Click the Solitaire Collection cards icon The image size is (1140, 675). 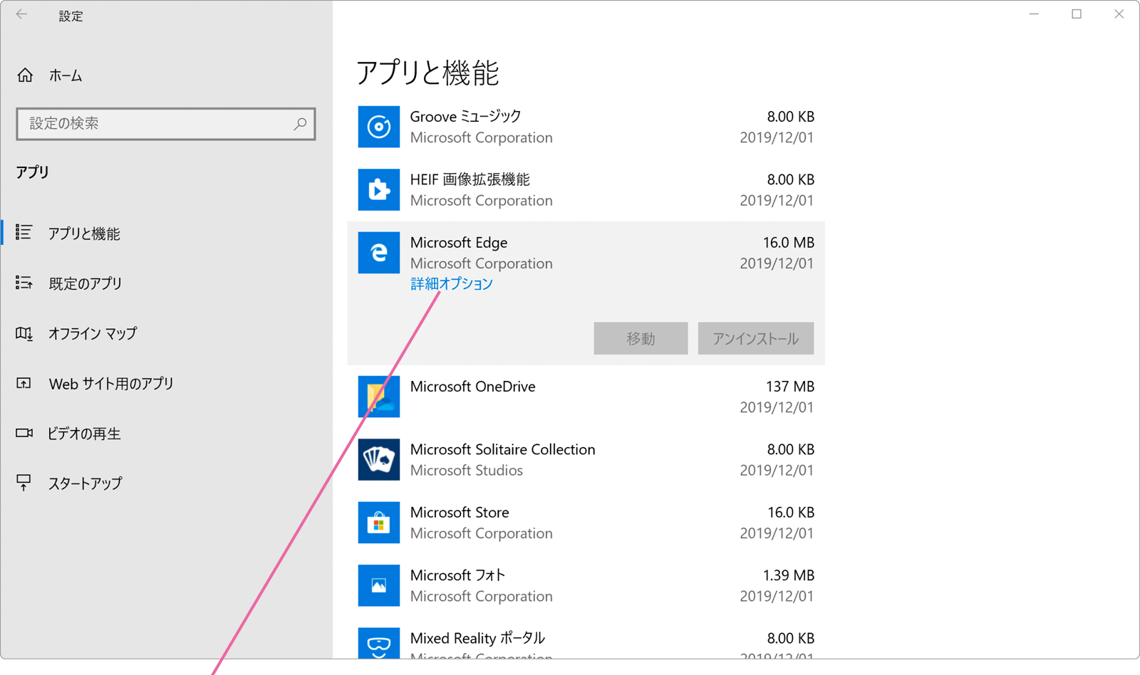(x=378, y=459)
